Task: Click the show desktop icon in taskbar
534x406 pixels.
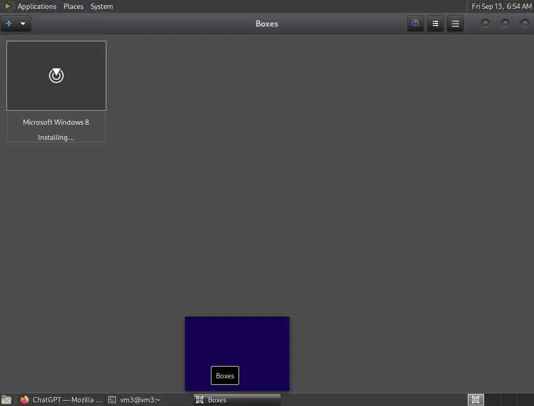Action: (x=6, y=400)
